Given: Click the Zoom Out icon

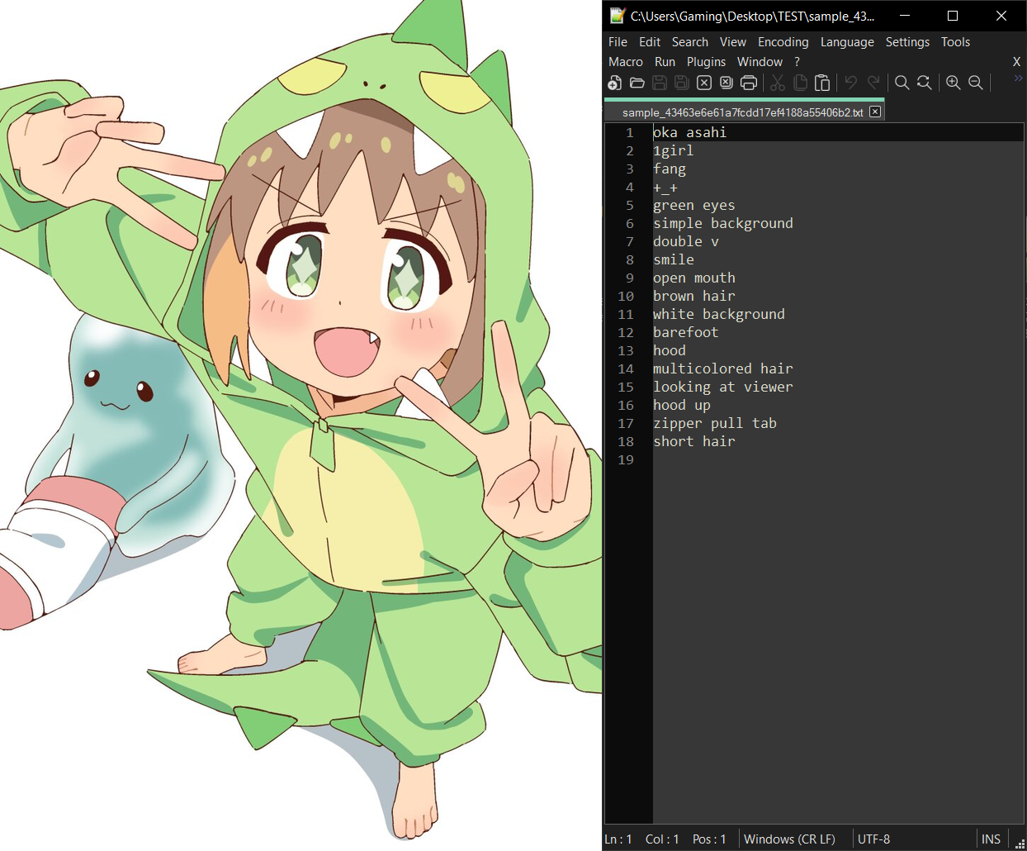Looking at the screenshot, I should 976,83.
